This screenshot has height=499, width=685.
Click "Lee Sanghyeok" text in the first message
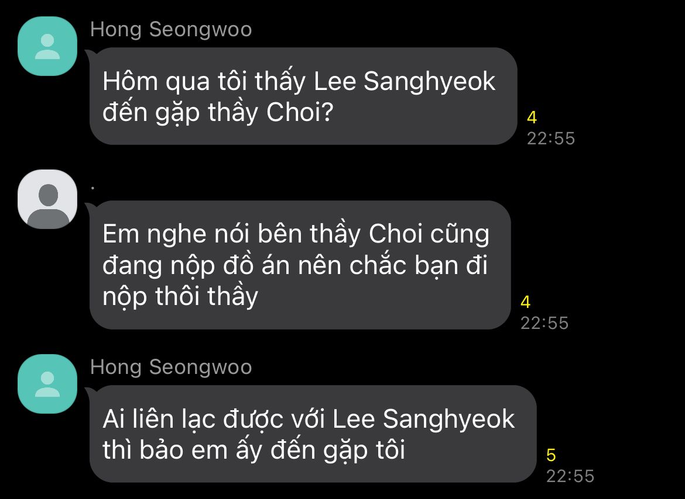coord(405,81)
